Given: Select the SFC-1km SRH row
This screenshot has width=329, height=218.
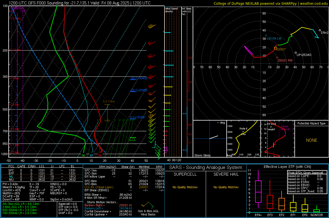Looking at the screenshot, I should pyautogui.click(x=124, y=170).
